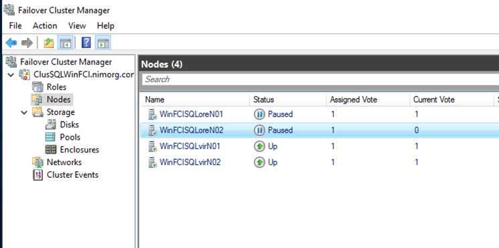Click the Forward arrow toolbar icon
This screenshot has height=248, width=499.
pyautogui.click(x=27, y=43)
